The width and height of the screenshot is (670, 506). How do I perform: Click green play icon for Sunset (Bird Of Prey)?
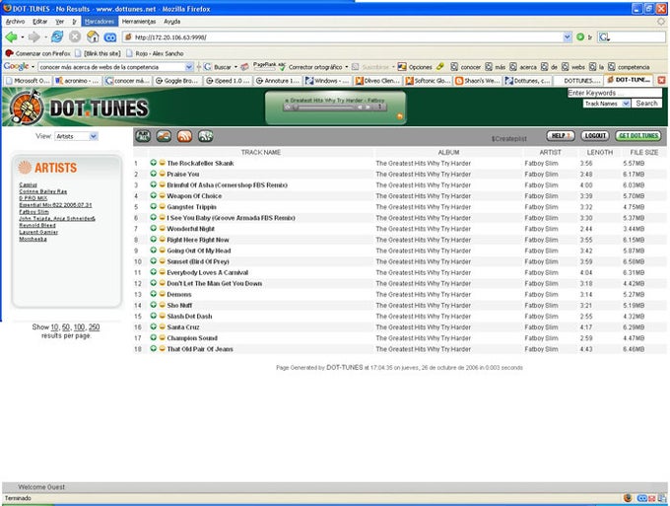point(153,261)
